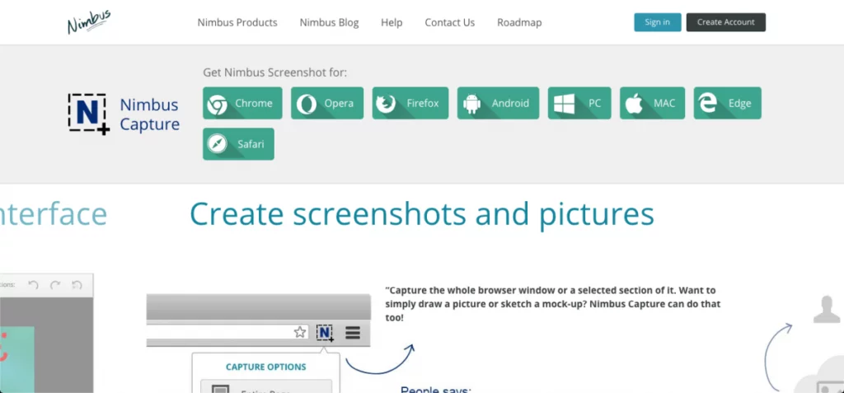Go to Nimbus Blog

[330, 22]
